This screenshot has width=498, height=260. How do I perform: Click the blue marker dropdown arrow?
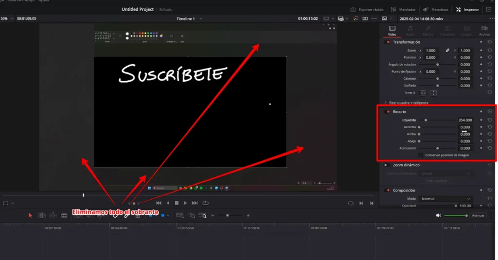point(168,216)
